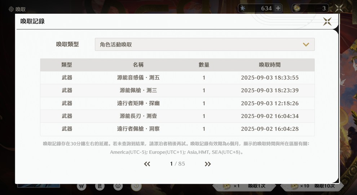
Task: Go to the next page of records
Action: 208,164
